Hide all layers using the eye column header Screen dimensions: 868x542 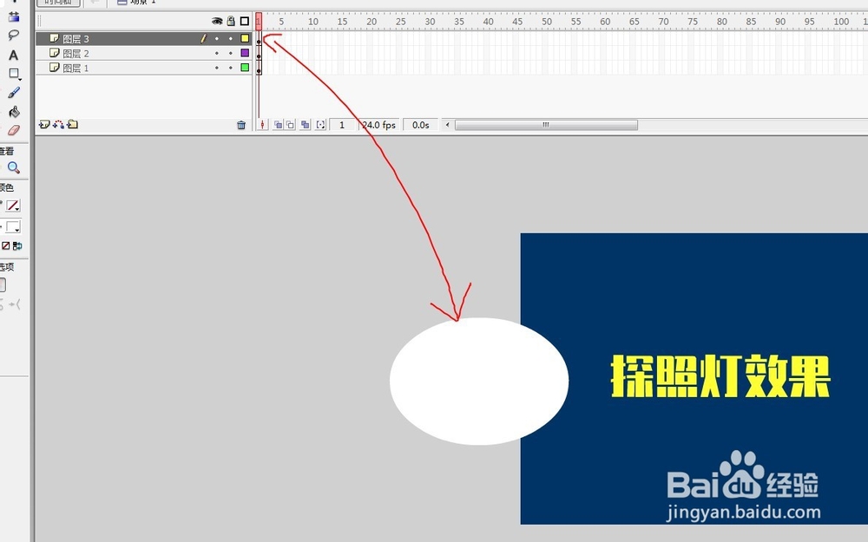[217, 21]
